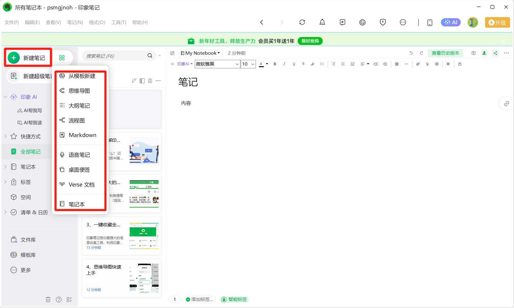Click the 搜索笔记 search field
Image resolution: width=514 pixels, height=308 pixels.
click(x=119, y=56)
